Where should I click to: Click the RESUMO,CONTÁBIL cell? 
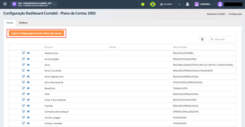point(183,53)
